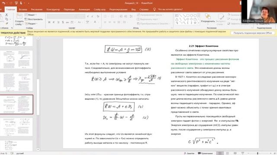277x155 pixels.
Task: Open the Рецензирование ribbon tab
Action: [118, 9]
